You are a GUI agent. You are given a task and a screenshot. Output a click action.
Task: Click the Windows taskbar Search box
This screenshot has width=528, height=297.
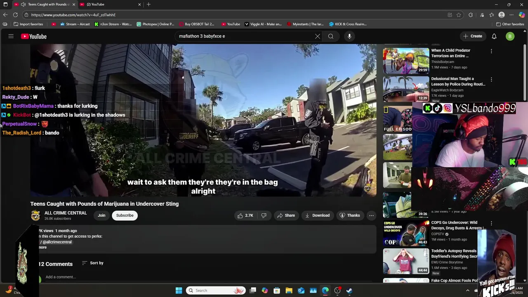216,290
